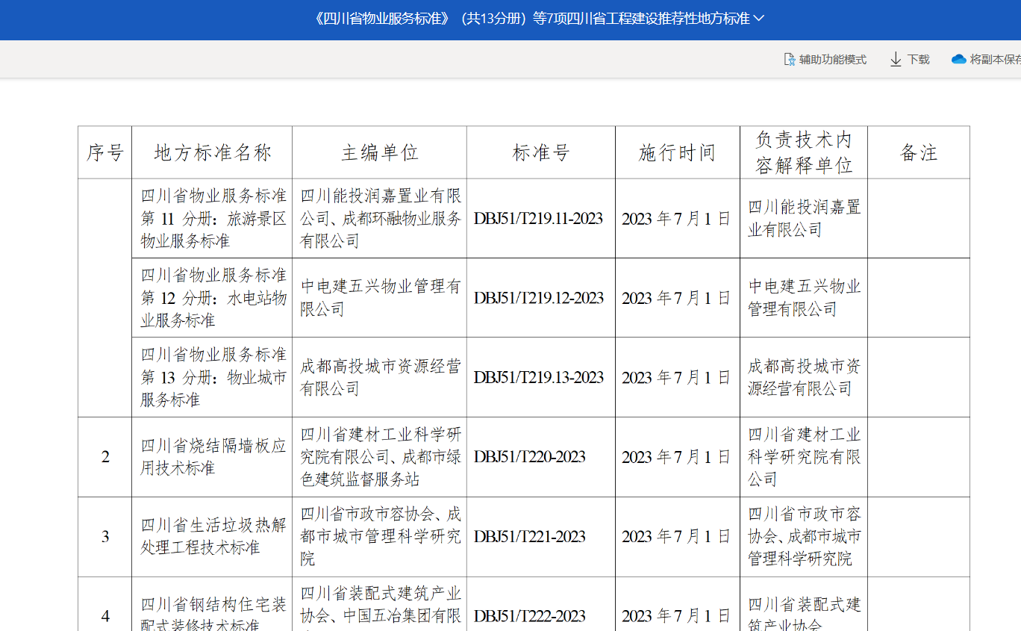This screenshot has width=1021, height=631.
Task: Click the 四川省烧结隔墙板应用技术标准 cell
Action: pos(212,457)
